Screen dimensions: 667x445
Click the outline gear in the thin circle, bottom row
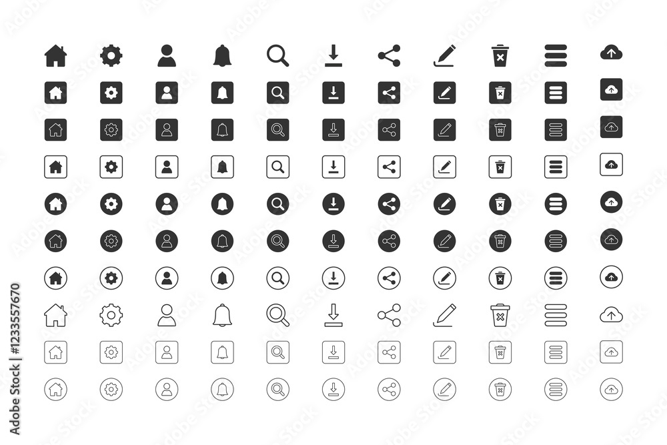pyautogui.click(x=111, y=389)
